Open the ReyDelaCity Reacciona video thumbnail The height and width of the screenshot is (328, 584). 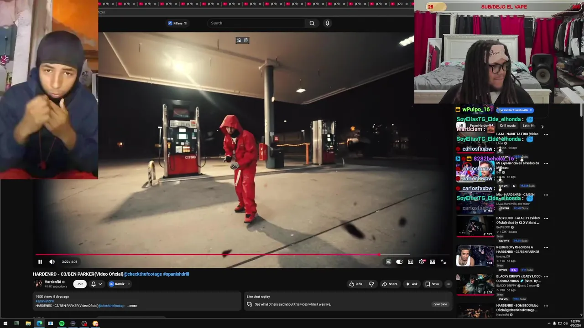(x=475, y=256)
